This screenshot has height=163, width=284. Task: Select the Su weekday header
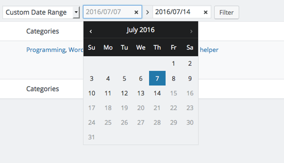pyautogui.click(x=92, y=47)
